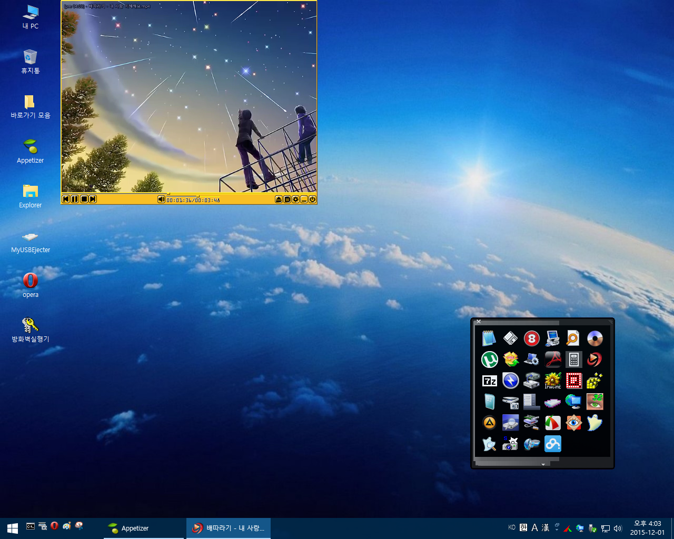
Task: Launch the eye 32 icon
Action: pyautogui.click(x=594, y=401)
